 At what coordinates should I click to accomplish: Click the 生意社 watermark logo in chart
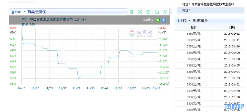click(141, 33)
